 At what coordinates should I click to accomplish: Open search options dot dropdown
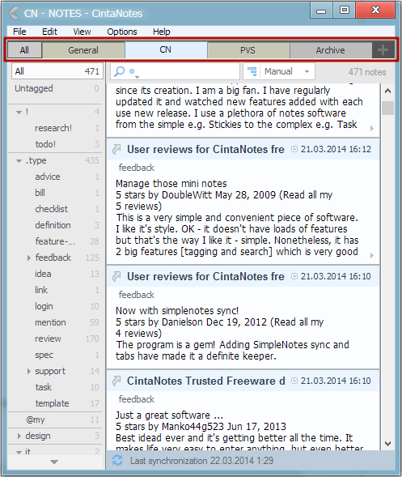133,72
